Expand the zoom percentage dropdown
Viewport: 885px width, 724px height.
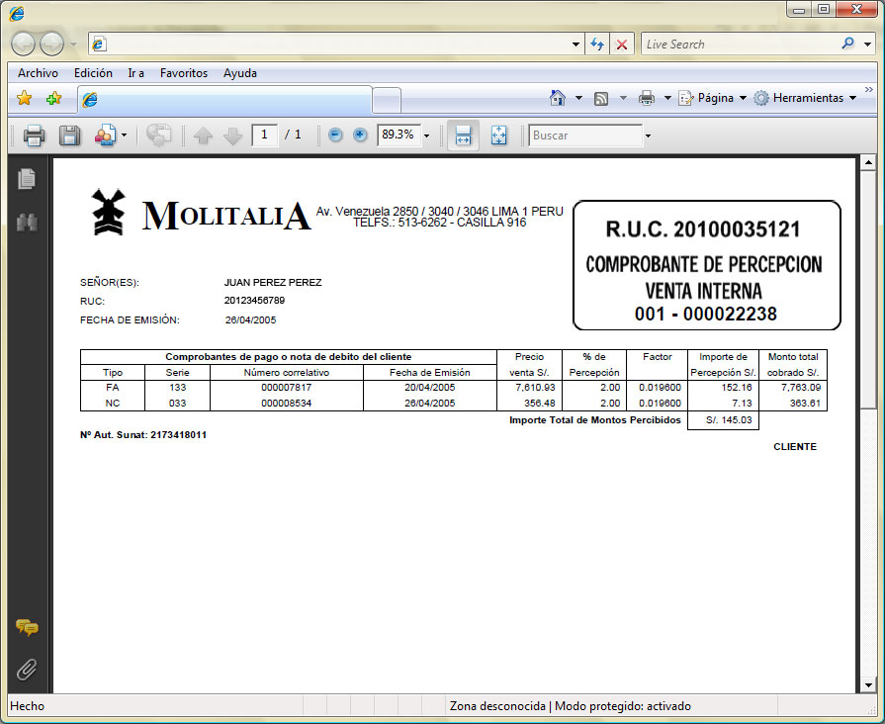pyautogui.click(x=427, y=136)
